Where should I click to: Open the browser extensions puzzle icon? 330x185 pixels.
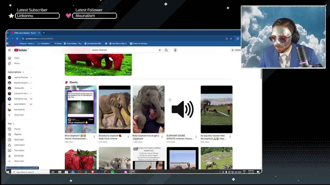pos(238,39)
